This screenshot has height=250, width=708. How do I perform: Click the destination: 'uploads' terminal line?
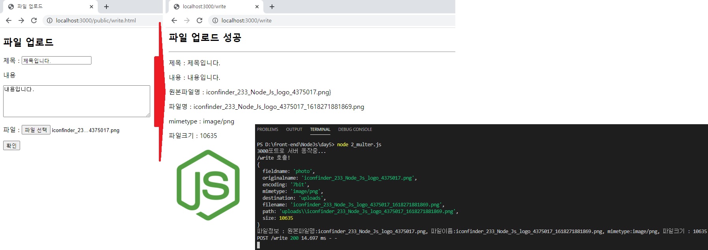click(294, 198)
